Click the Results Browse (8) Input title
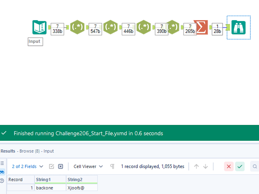This screenshot has width=259, height=194. (27, 151)
